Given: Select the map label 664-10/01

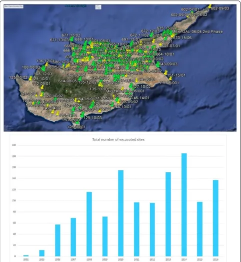Looking at the screenshot, I should 165,54.
